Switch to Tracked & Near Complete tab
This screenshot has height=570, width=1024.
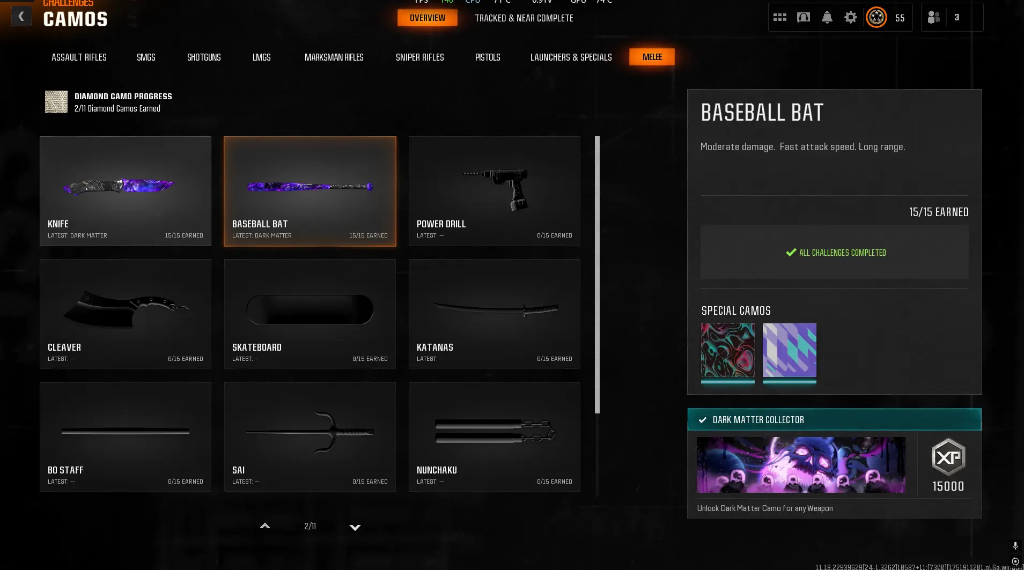(524, 18)
